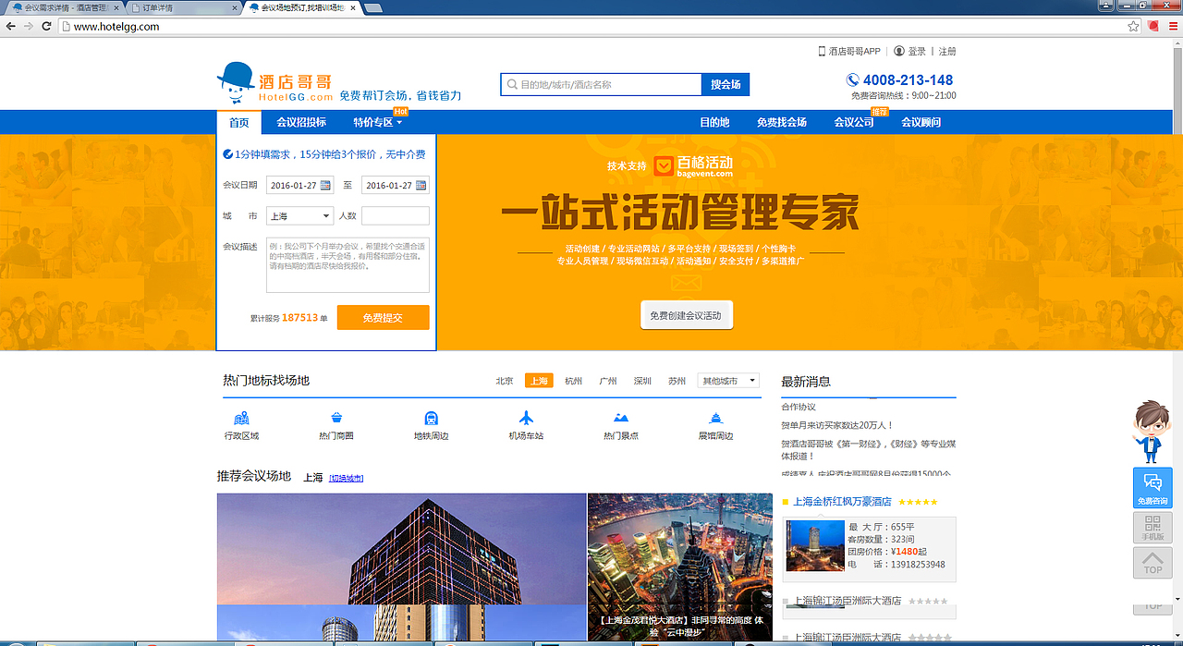Go to the 酒店哥哥 HotelGG logo
Screen dimensions: 1183x646
coord(275,83)
